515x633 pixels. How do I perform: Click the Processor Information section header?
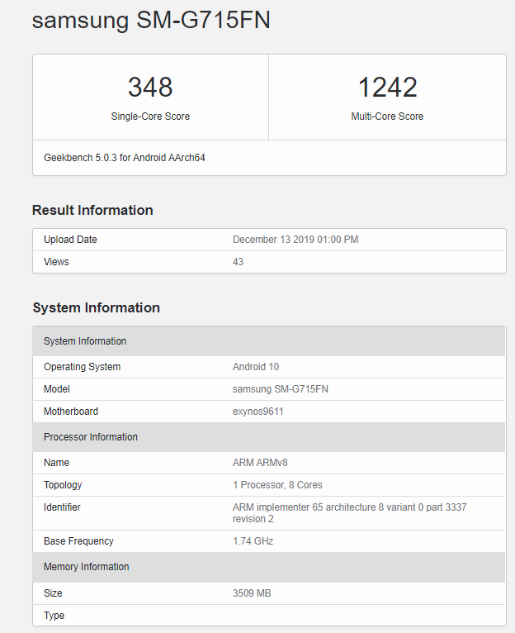tap(269, 437)
